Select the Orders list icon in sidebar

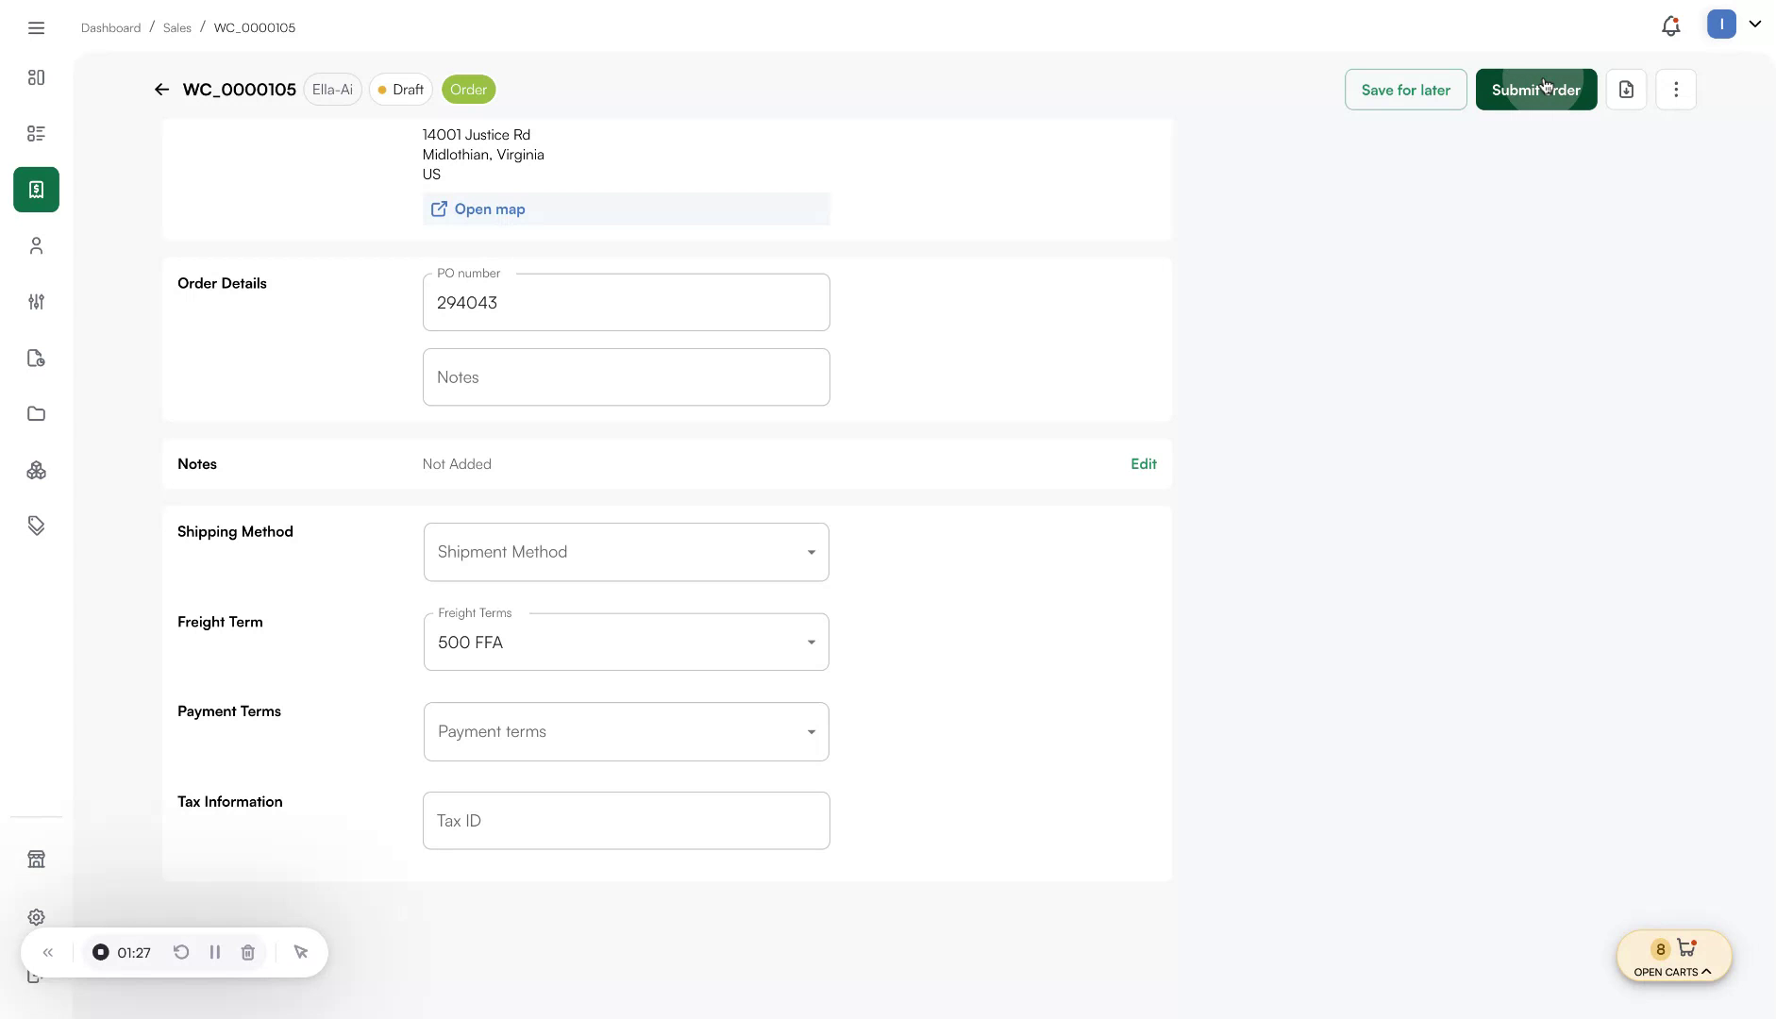tap(36, 133)
